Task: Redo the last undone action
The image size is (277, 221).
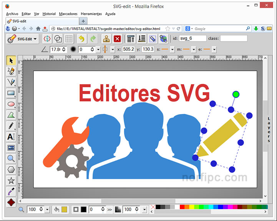Action: tap(93, 39)
